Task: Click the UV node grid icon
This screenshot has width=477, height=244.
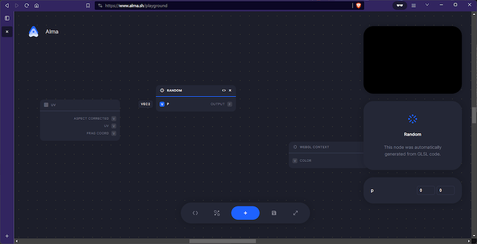Action: 46,105
